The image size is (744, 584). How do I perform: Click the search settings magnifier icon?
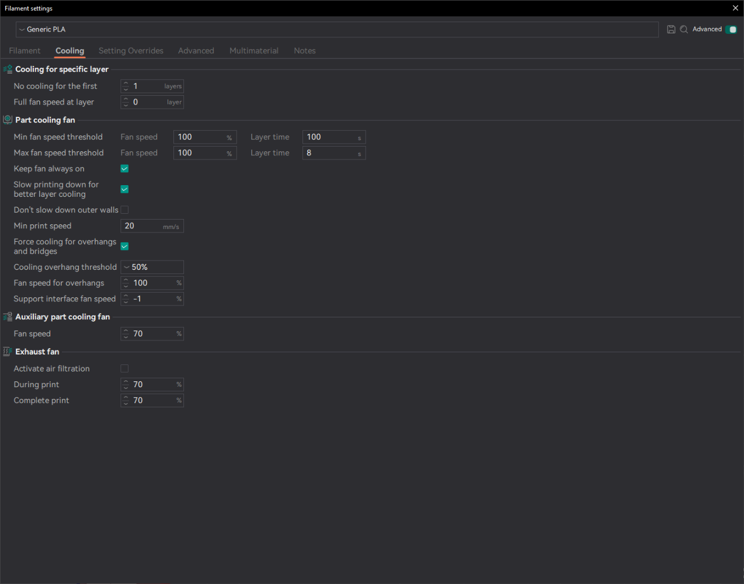click(x=684, y=29)
